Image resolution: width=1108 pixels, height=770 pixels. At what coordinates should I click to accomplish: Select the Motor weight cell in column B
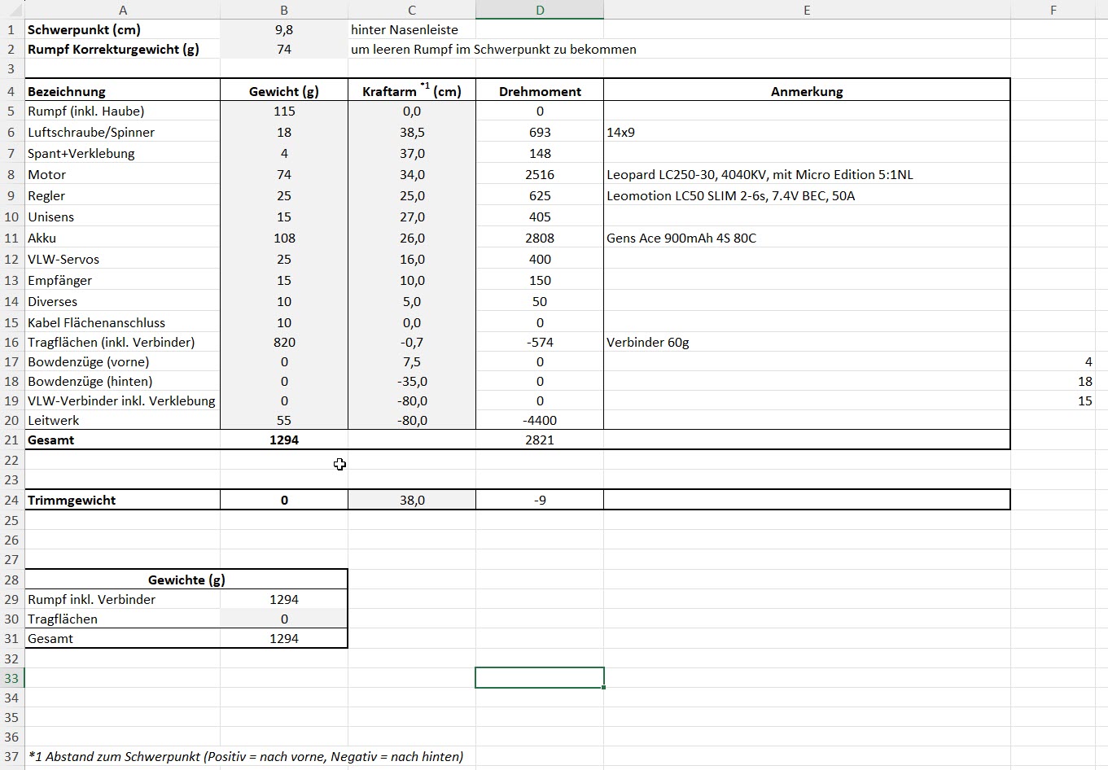(x=284, y=174)
